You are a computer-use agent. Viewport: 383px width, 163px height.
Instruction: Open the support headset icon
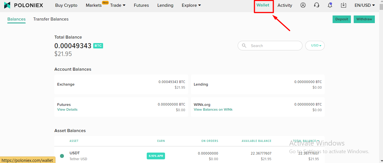coord(317,5)
